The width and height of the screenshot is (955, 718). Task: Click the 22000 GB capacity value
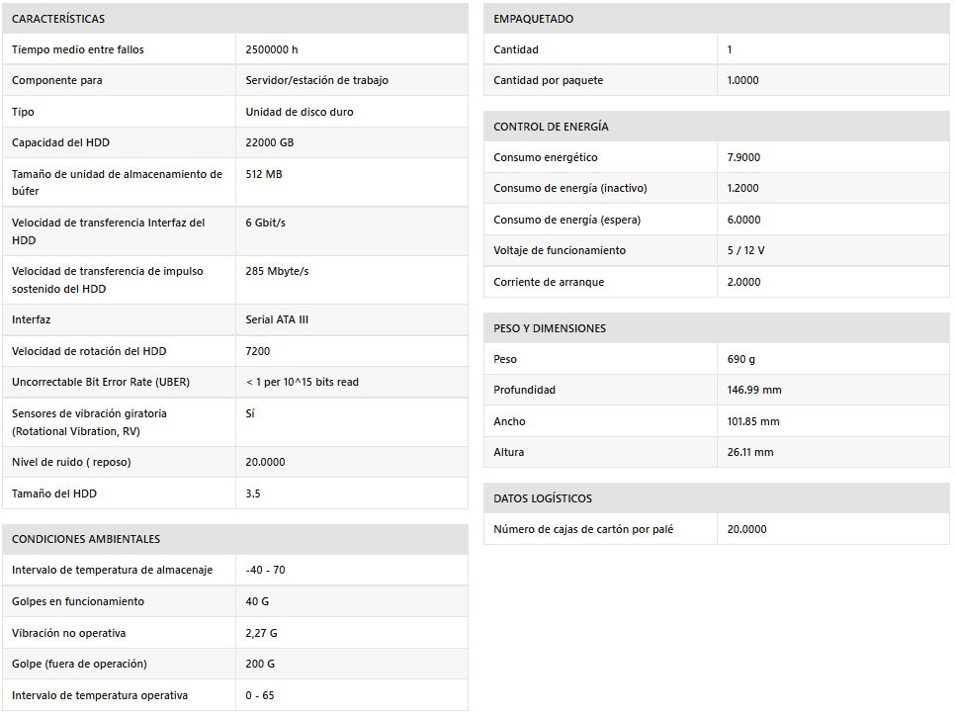coord(270,142)
